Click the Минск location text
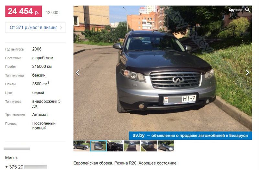Screen dimensions: 259x170 coord(11,158)
